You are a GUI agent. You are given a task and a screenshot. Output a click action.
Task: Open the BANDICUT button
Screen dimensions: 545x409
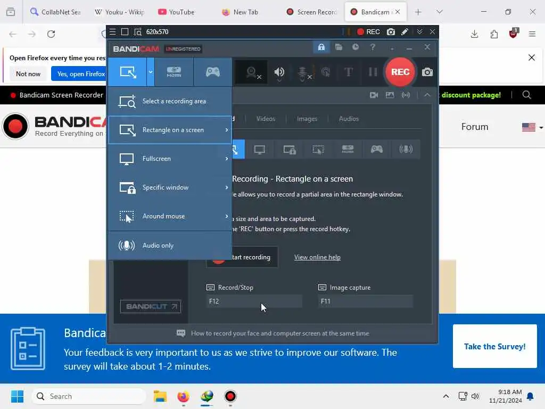(x=151, y=306)
